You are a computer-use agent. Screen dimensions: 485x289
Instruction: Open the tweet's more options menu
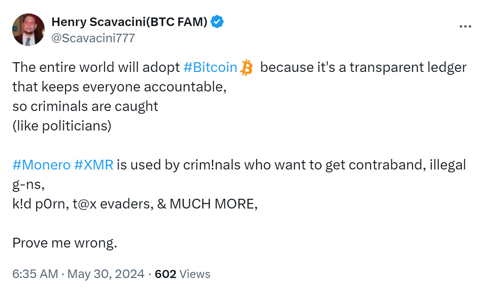(465, 26)
